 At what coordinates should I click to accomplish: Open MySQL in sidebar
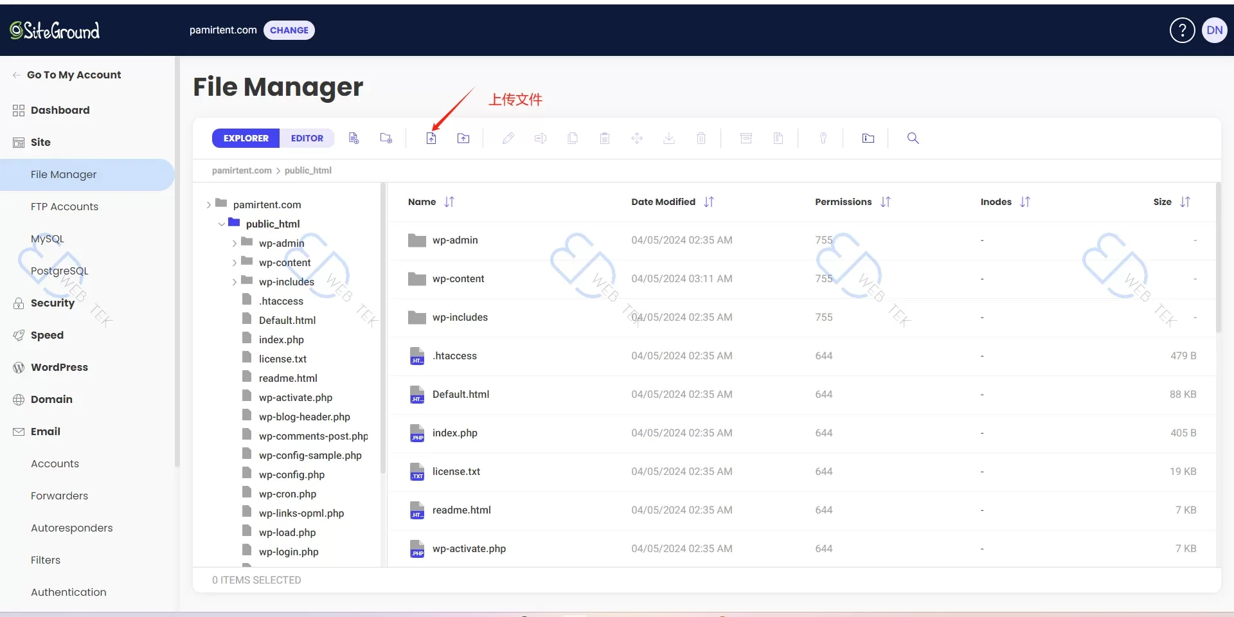(48, 238)
